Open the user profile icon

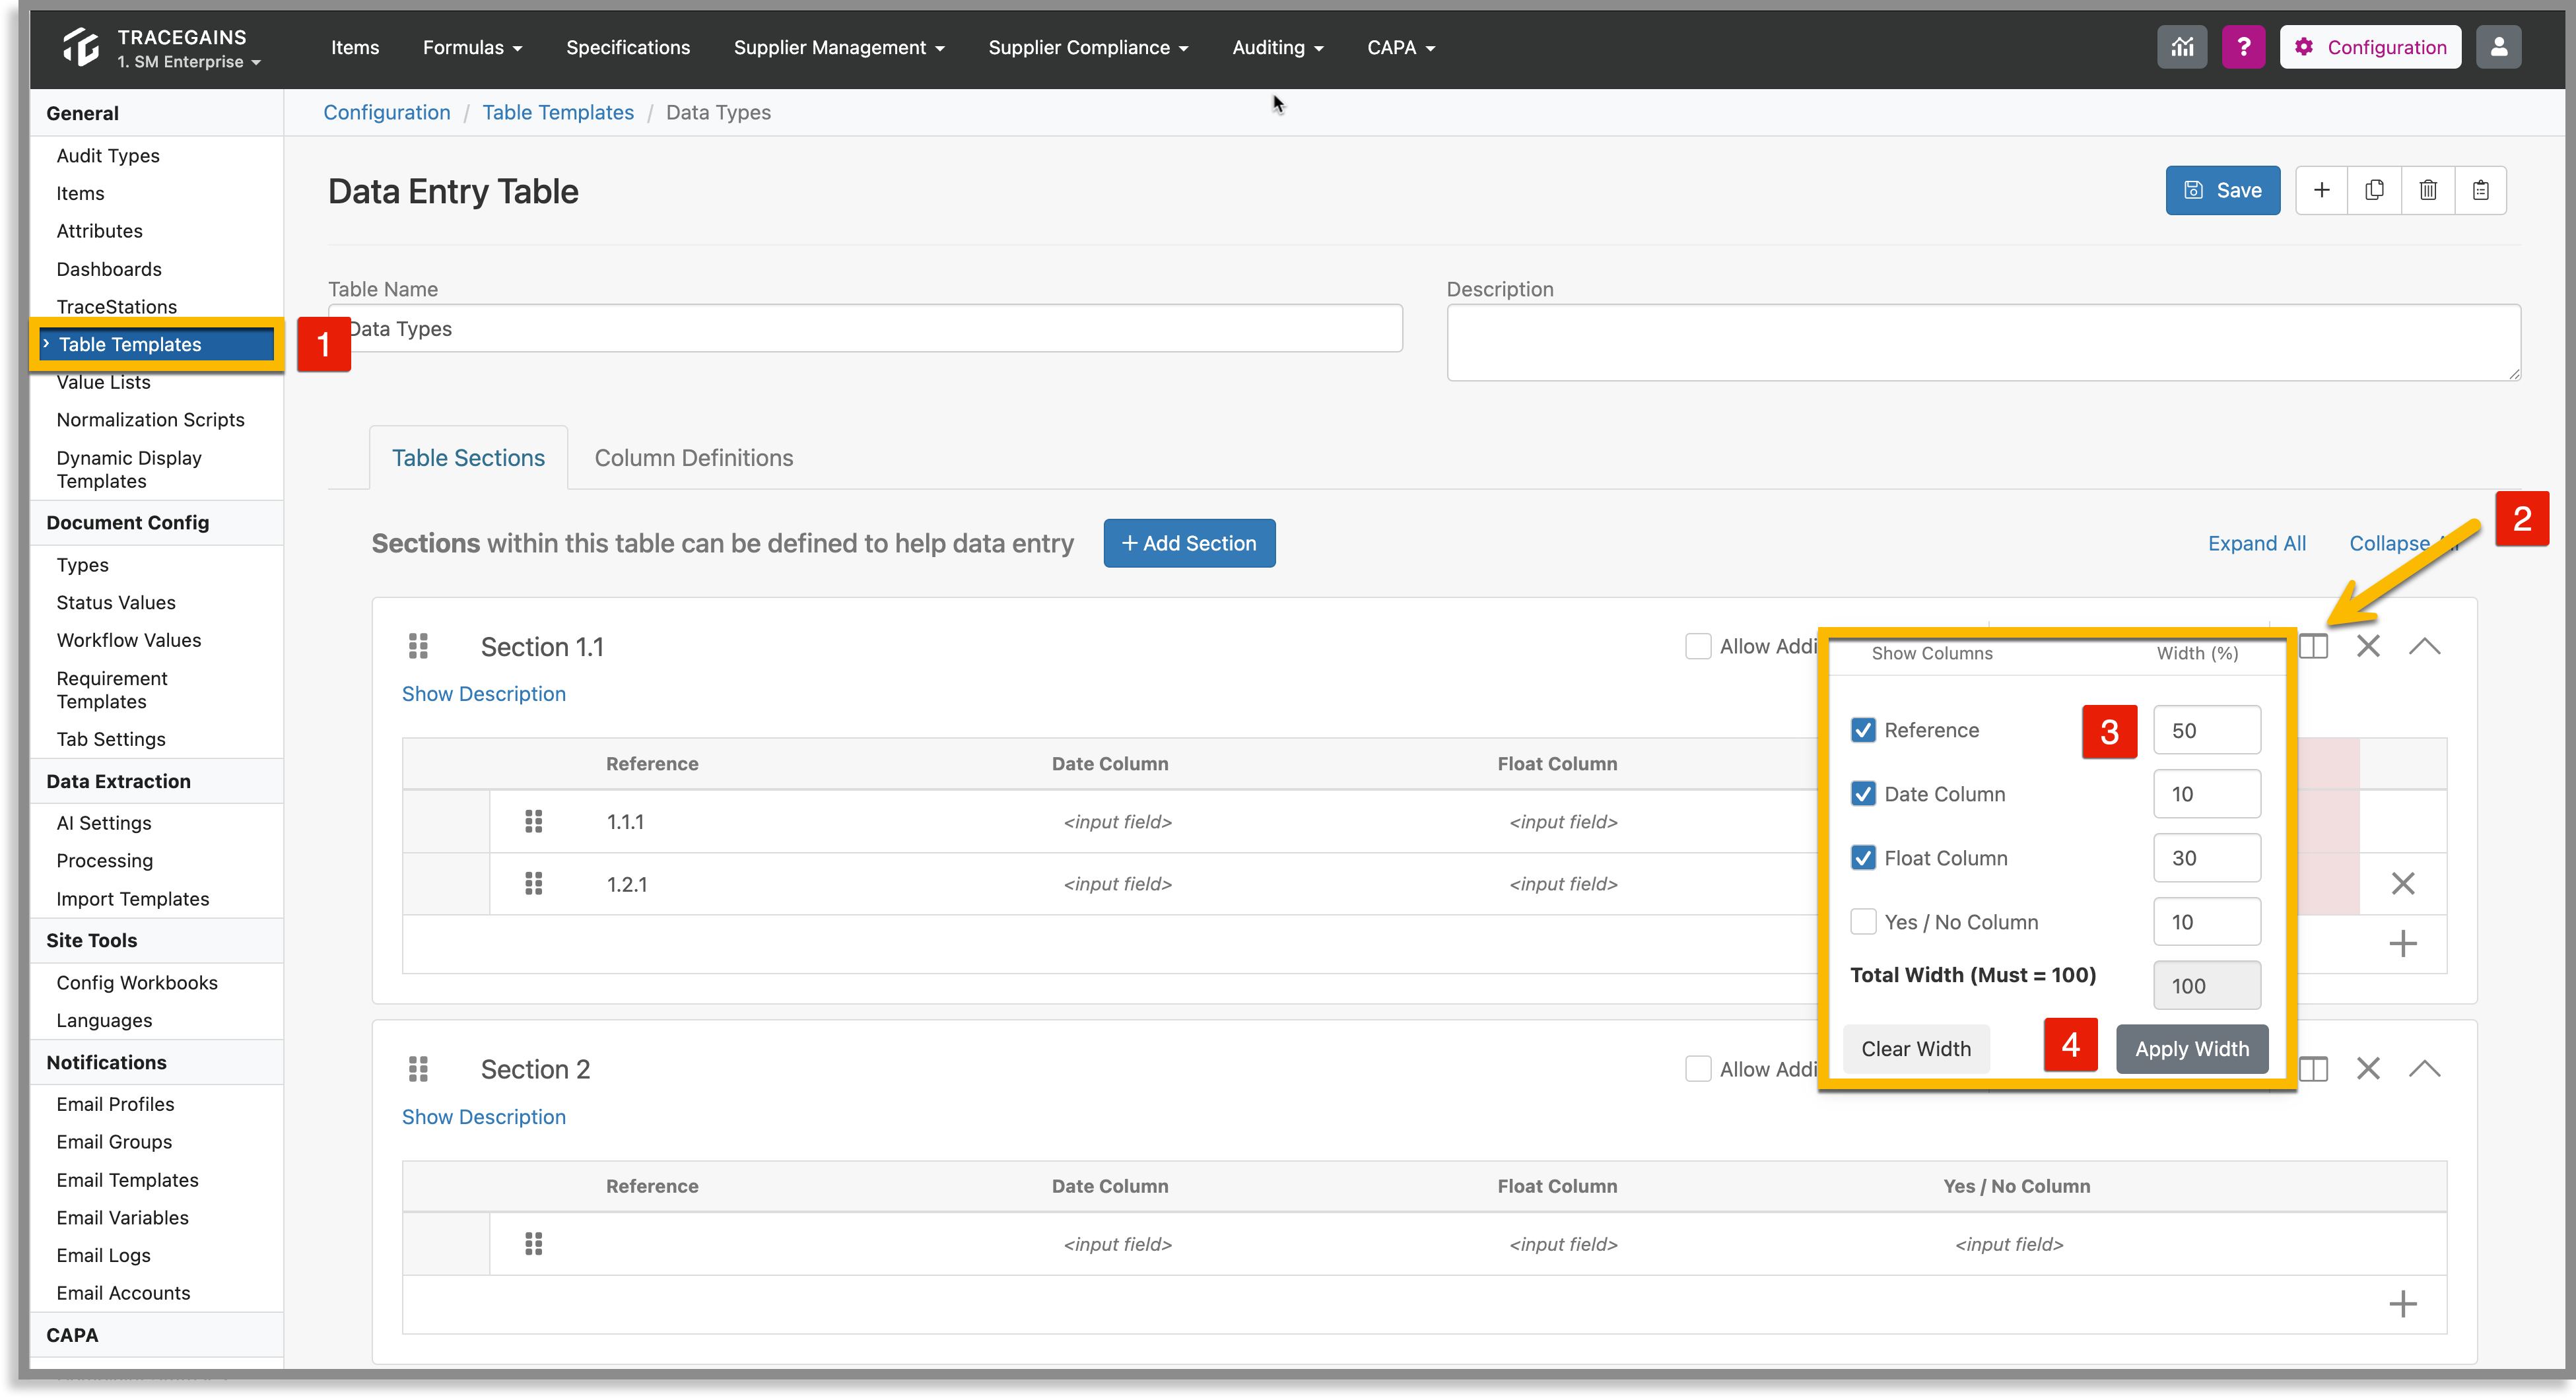click(x=2498, y=47)
